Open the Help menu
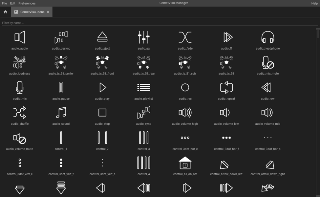This screenshot has height=197, width=320. click(314, 3)
